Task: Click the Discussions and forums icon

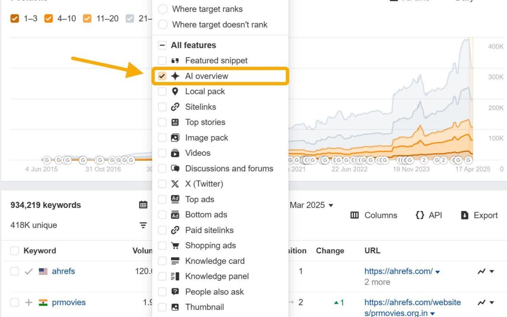Action: click(x=175, y=169)
